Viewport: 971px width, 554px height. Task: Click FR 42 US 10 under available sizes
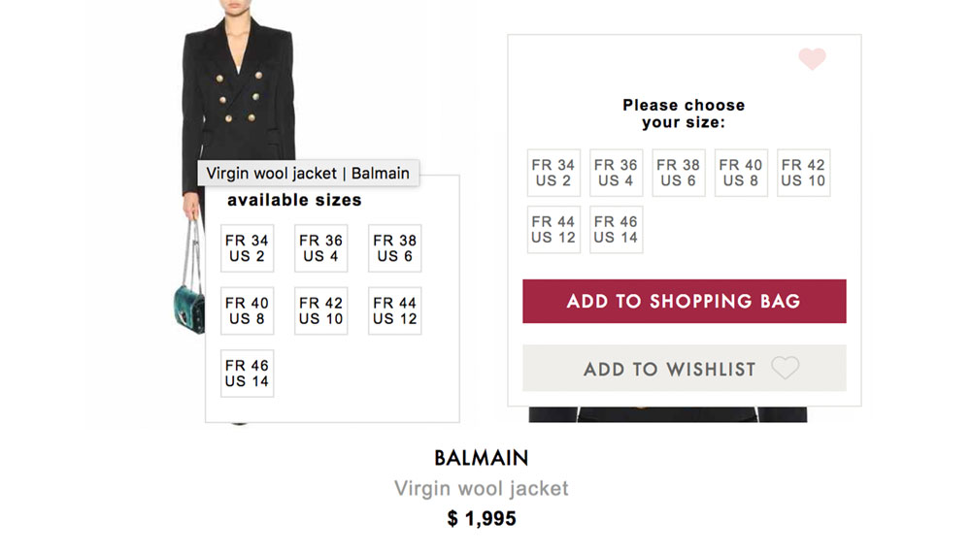point(320,310)
